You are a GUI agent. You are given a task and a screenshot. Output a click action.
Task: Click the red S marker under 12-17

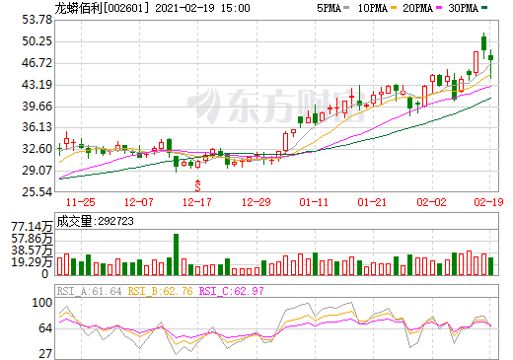coord(197,185)
